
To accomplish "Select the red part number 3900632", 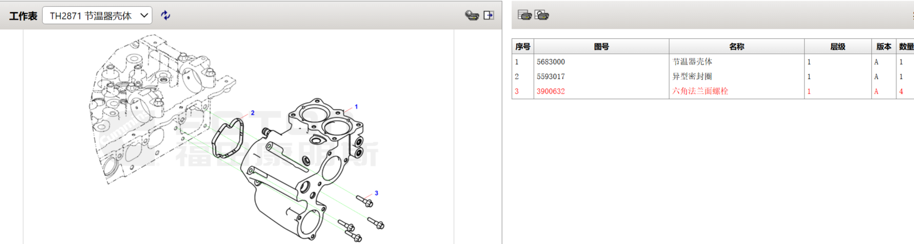I will [x=551, y=91].
